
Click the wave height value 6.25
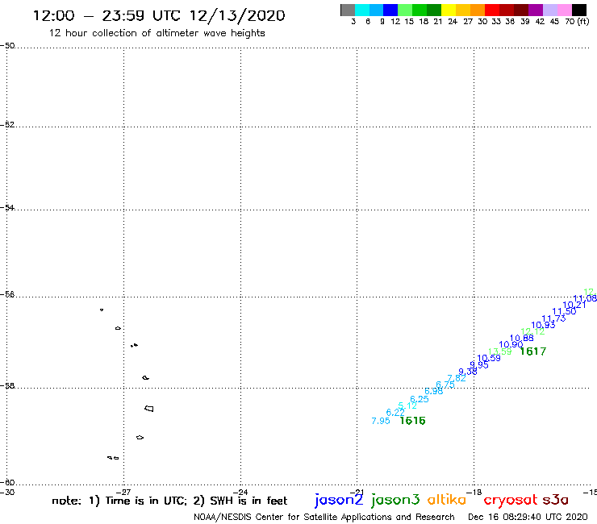click(x=420, y=399)
